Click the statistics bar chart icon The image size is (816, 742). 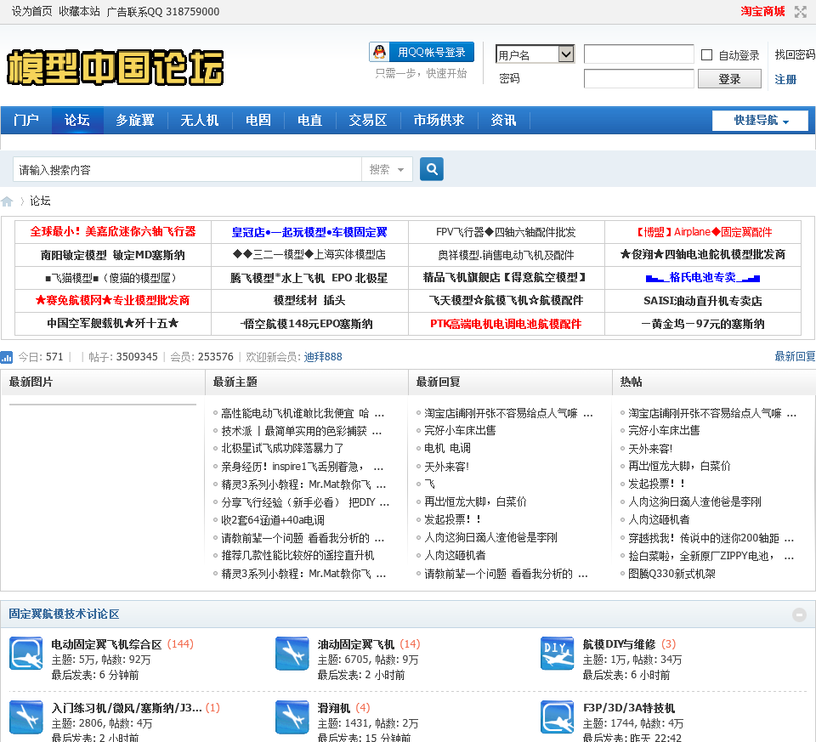tap(7, 357)
